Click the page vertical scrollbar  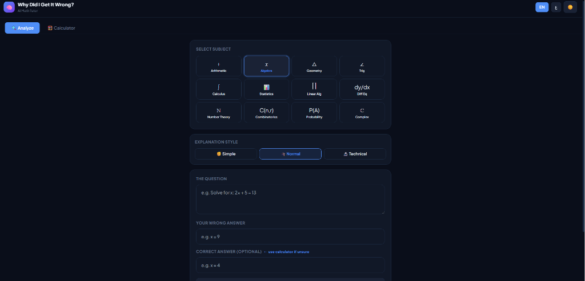pyautogui.click(x=583, y=115)
